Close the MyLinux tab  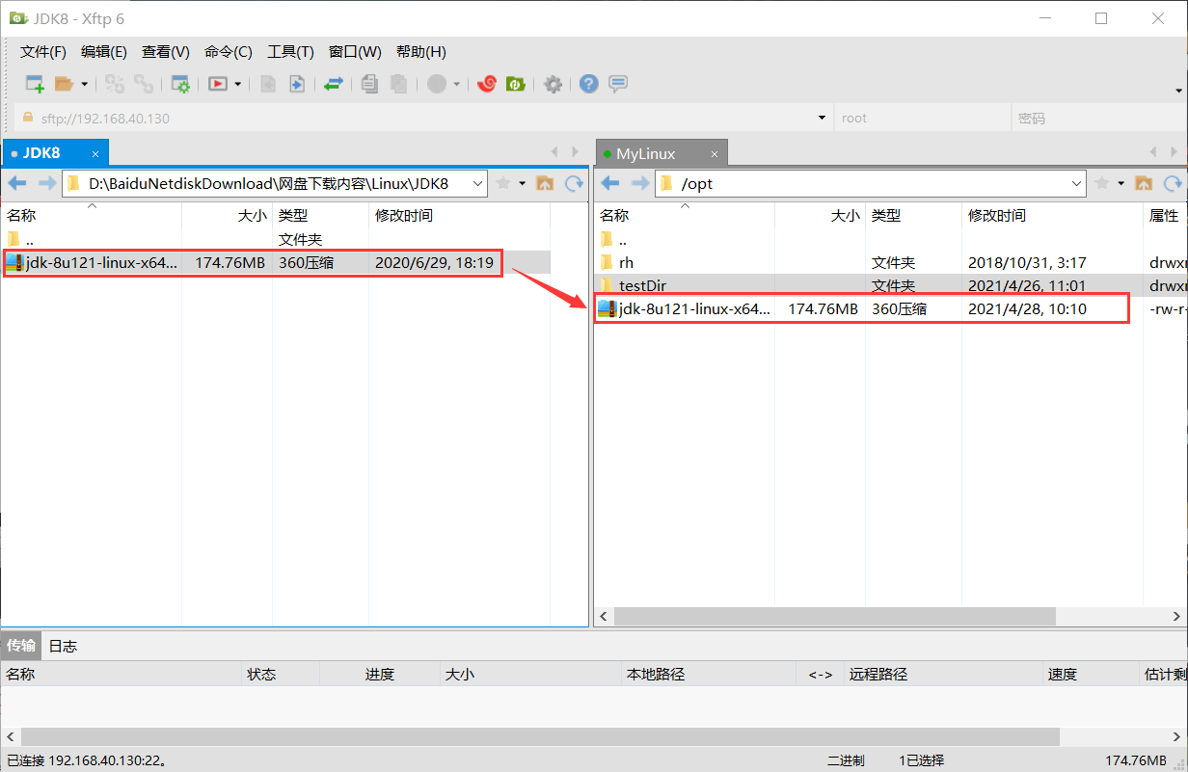(x=715, y=153)
